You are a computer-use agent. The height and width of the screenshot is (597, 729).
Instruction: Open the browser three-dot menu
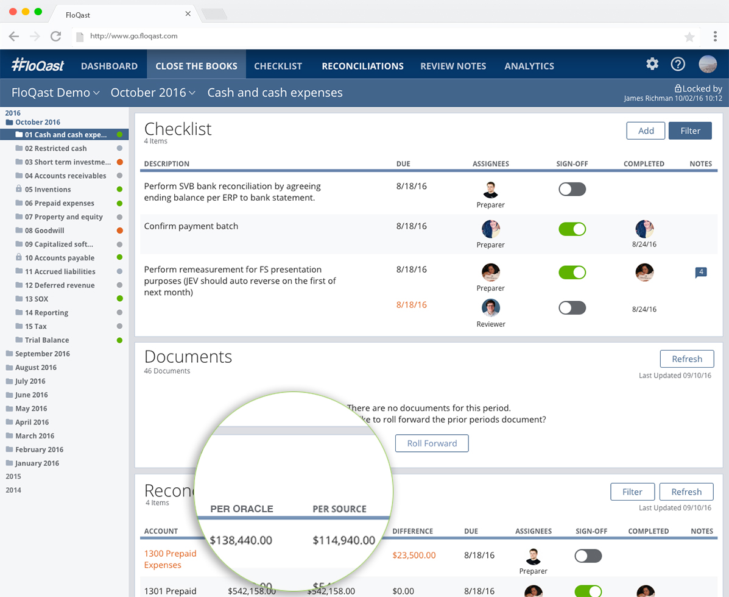pos(715,37)
